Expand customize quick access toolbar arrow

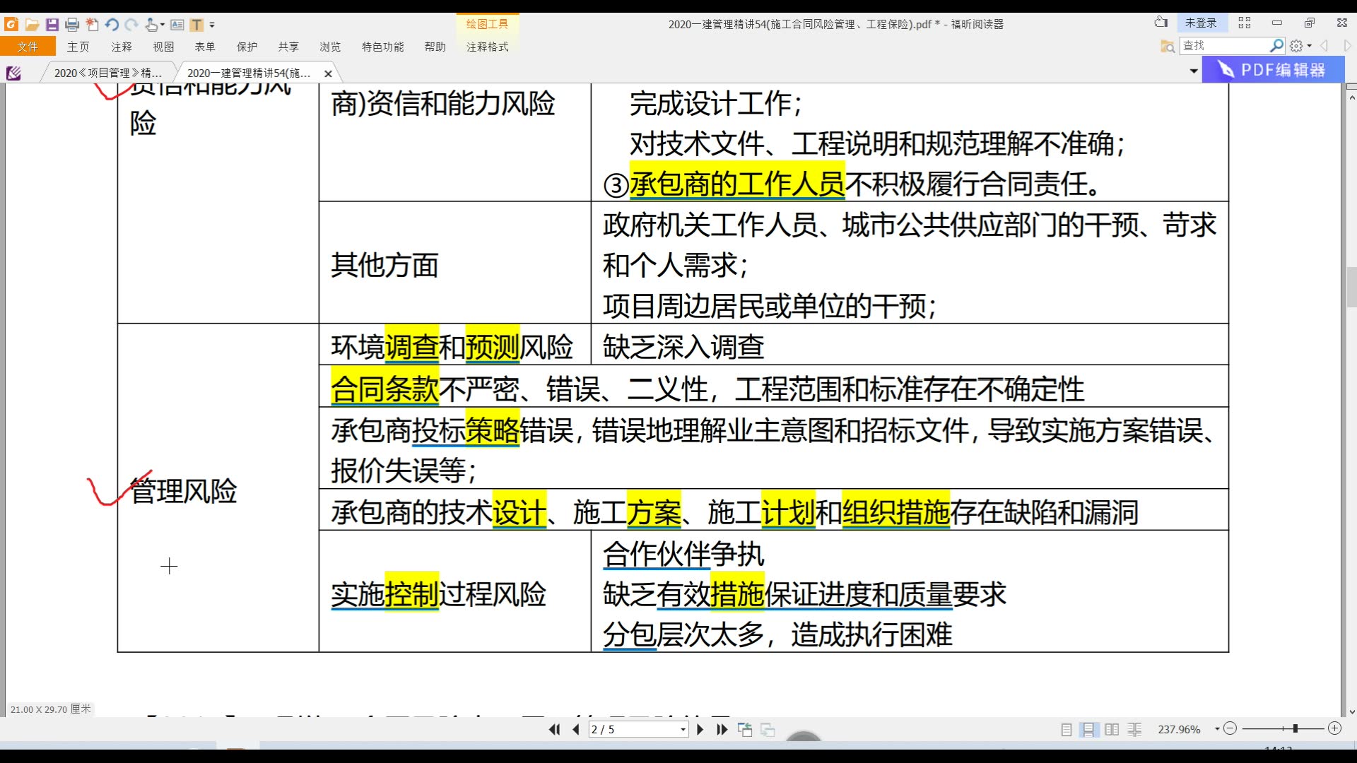point(212,25)
